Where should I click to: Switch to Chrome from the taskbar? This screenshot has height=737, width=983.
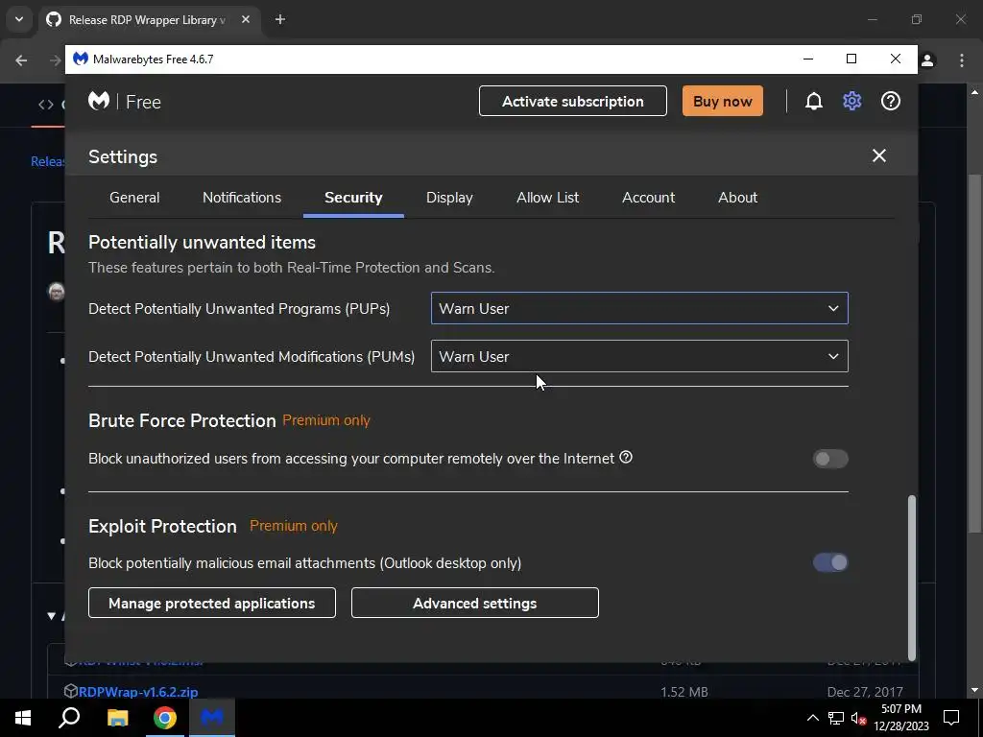tap(165, 718)
